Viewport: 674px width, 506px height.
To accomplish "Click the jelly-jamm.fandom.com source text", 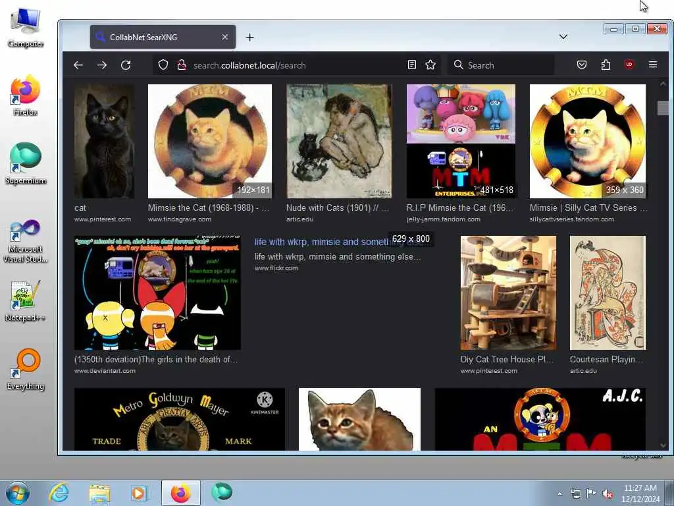I will [443, 219].
